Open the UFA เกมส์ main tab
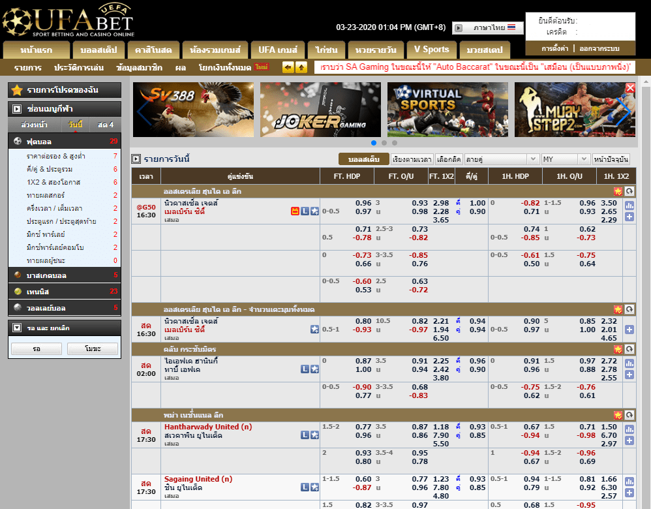 pyautogui.click(x=278, y=50)
